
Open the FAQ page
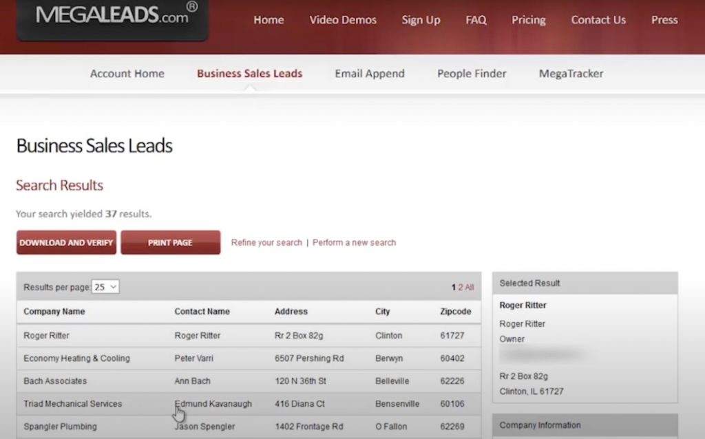[476, 20]
